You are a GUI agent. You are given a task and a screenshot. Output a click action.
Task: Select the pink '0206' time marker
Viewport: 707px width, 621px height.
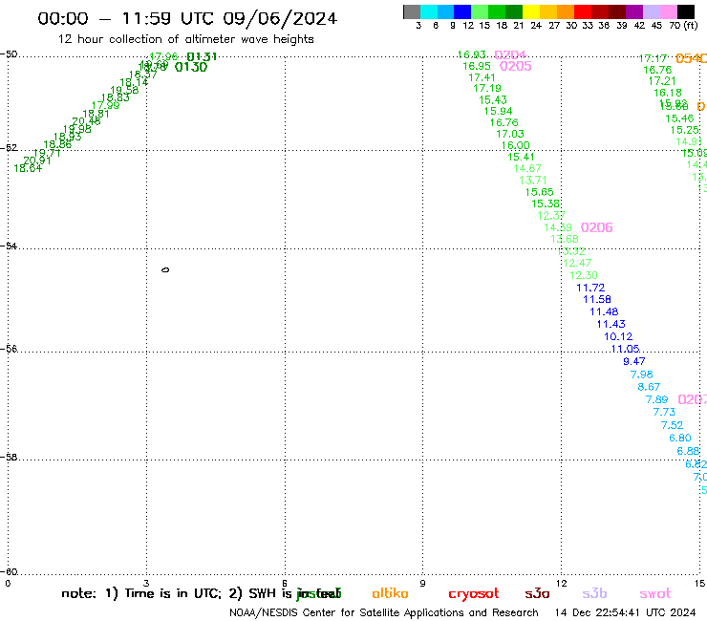[x=596, y=227]
